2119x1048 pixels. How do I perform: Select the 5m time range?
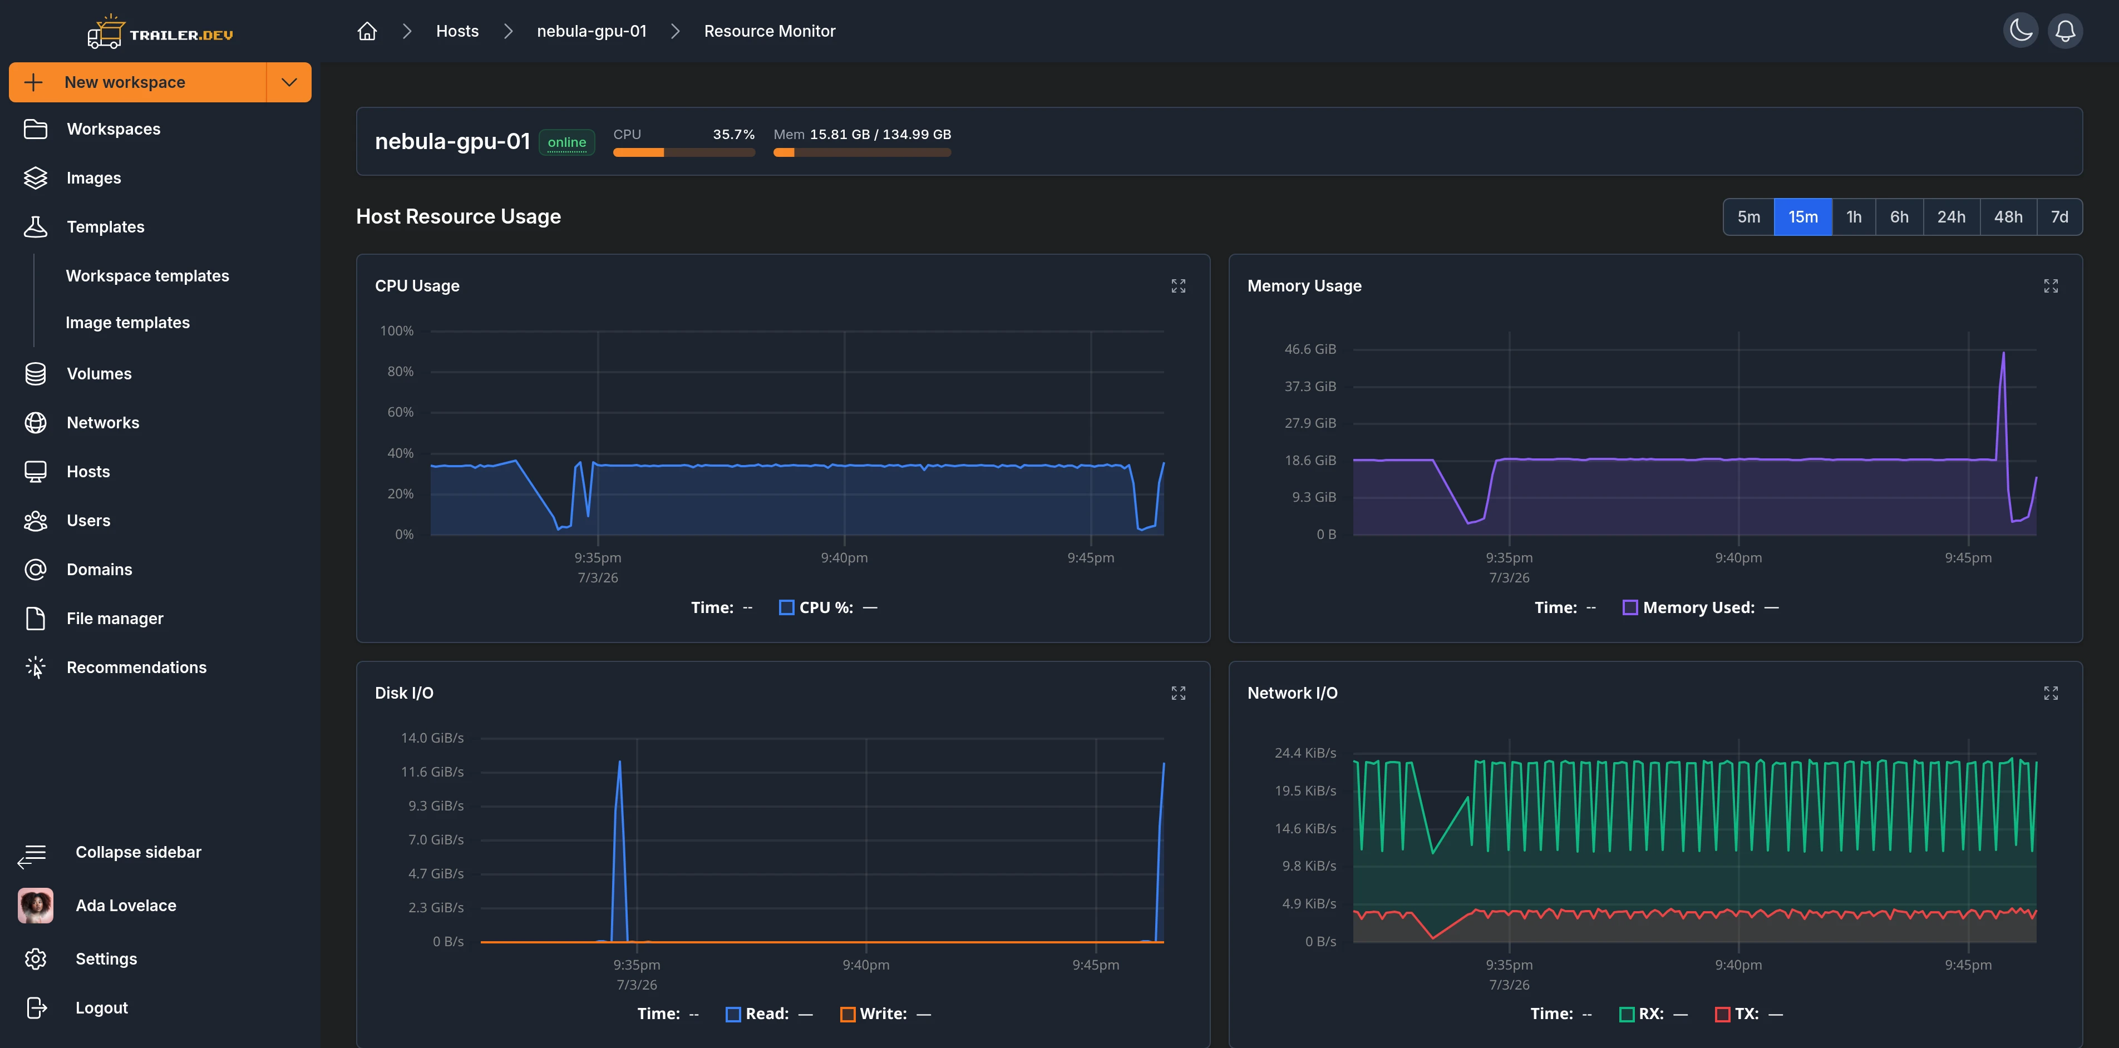coord(1749,217)
